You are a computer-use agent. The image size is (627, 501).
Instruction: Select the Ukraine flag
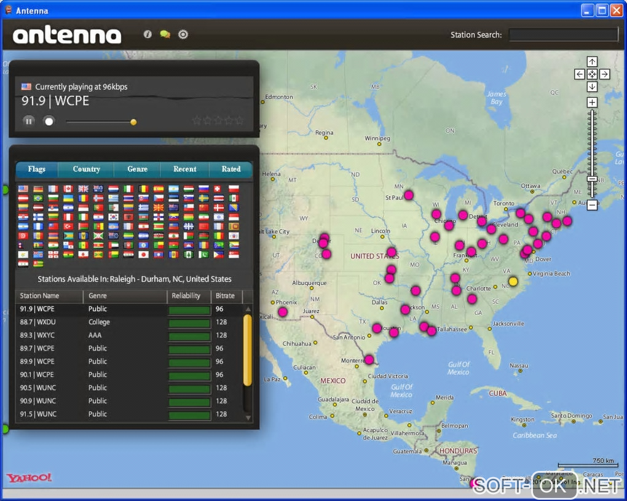(68, 198)
